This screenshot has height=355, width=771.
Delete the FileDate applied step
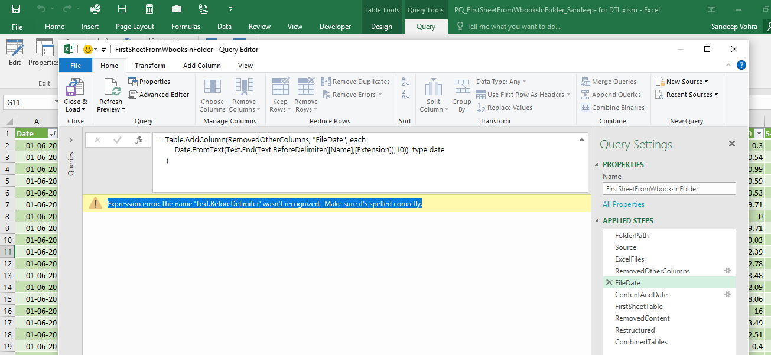609,283
